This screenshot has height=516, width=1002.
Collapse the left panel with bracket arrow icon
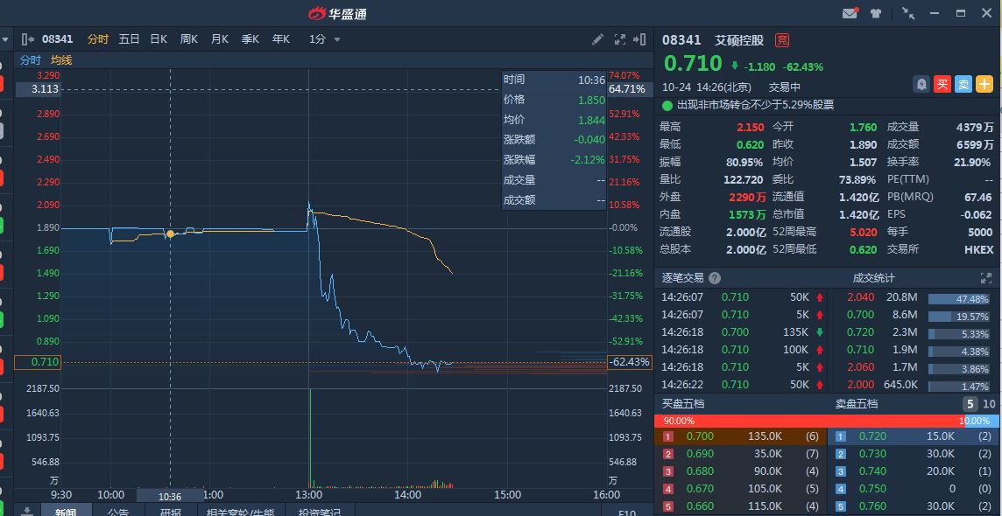pos(28,38)
